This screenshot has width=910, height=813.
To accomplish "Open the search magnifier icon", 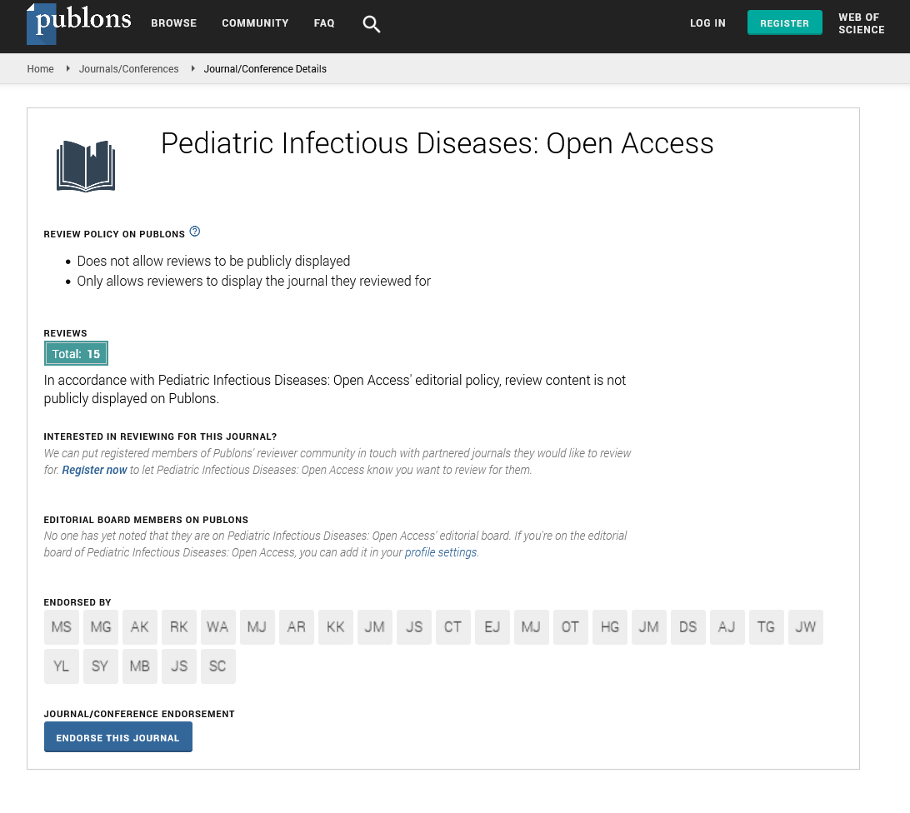I will click(372, 24).
